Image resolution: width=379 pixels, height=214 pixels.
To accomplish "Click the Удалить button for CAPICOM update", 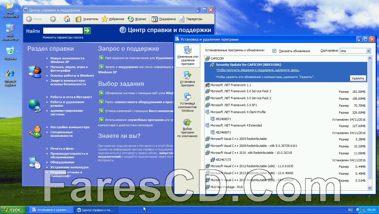I will [358, 78].
